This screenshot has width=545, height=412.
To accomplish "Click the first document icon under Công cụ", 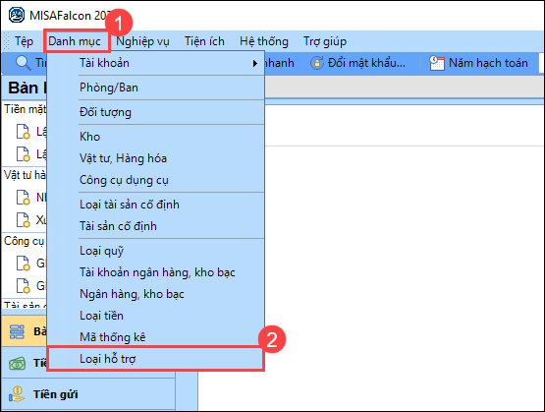I will 24,264.
